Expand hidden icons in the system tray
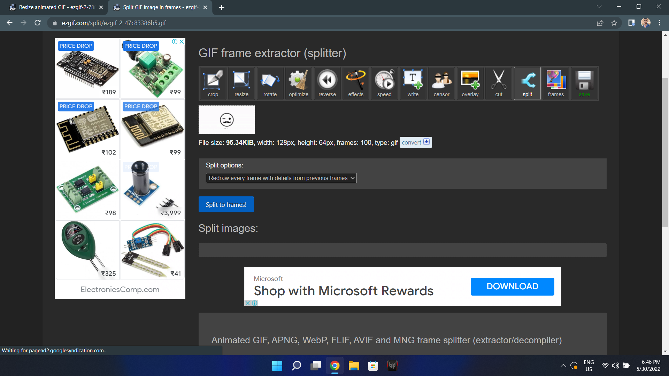Image resolution: width=669 pixels, height=376 pixels. (563, 366)
